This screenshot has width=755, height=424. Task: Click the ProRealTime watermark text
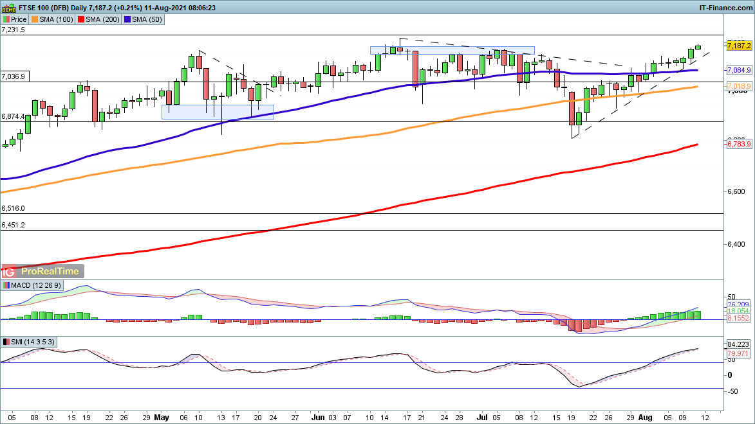tap(50, 272)
